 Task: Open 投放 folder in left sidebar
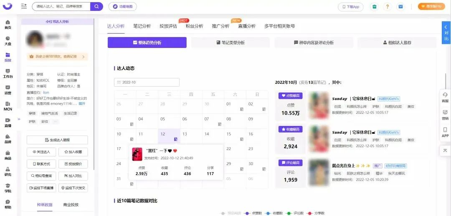point(8,57)
